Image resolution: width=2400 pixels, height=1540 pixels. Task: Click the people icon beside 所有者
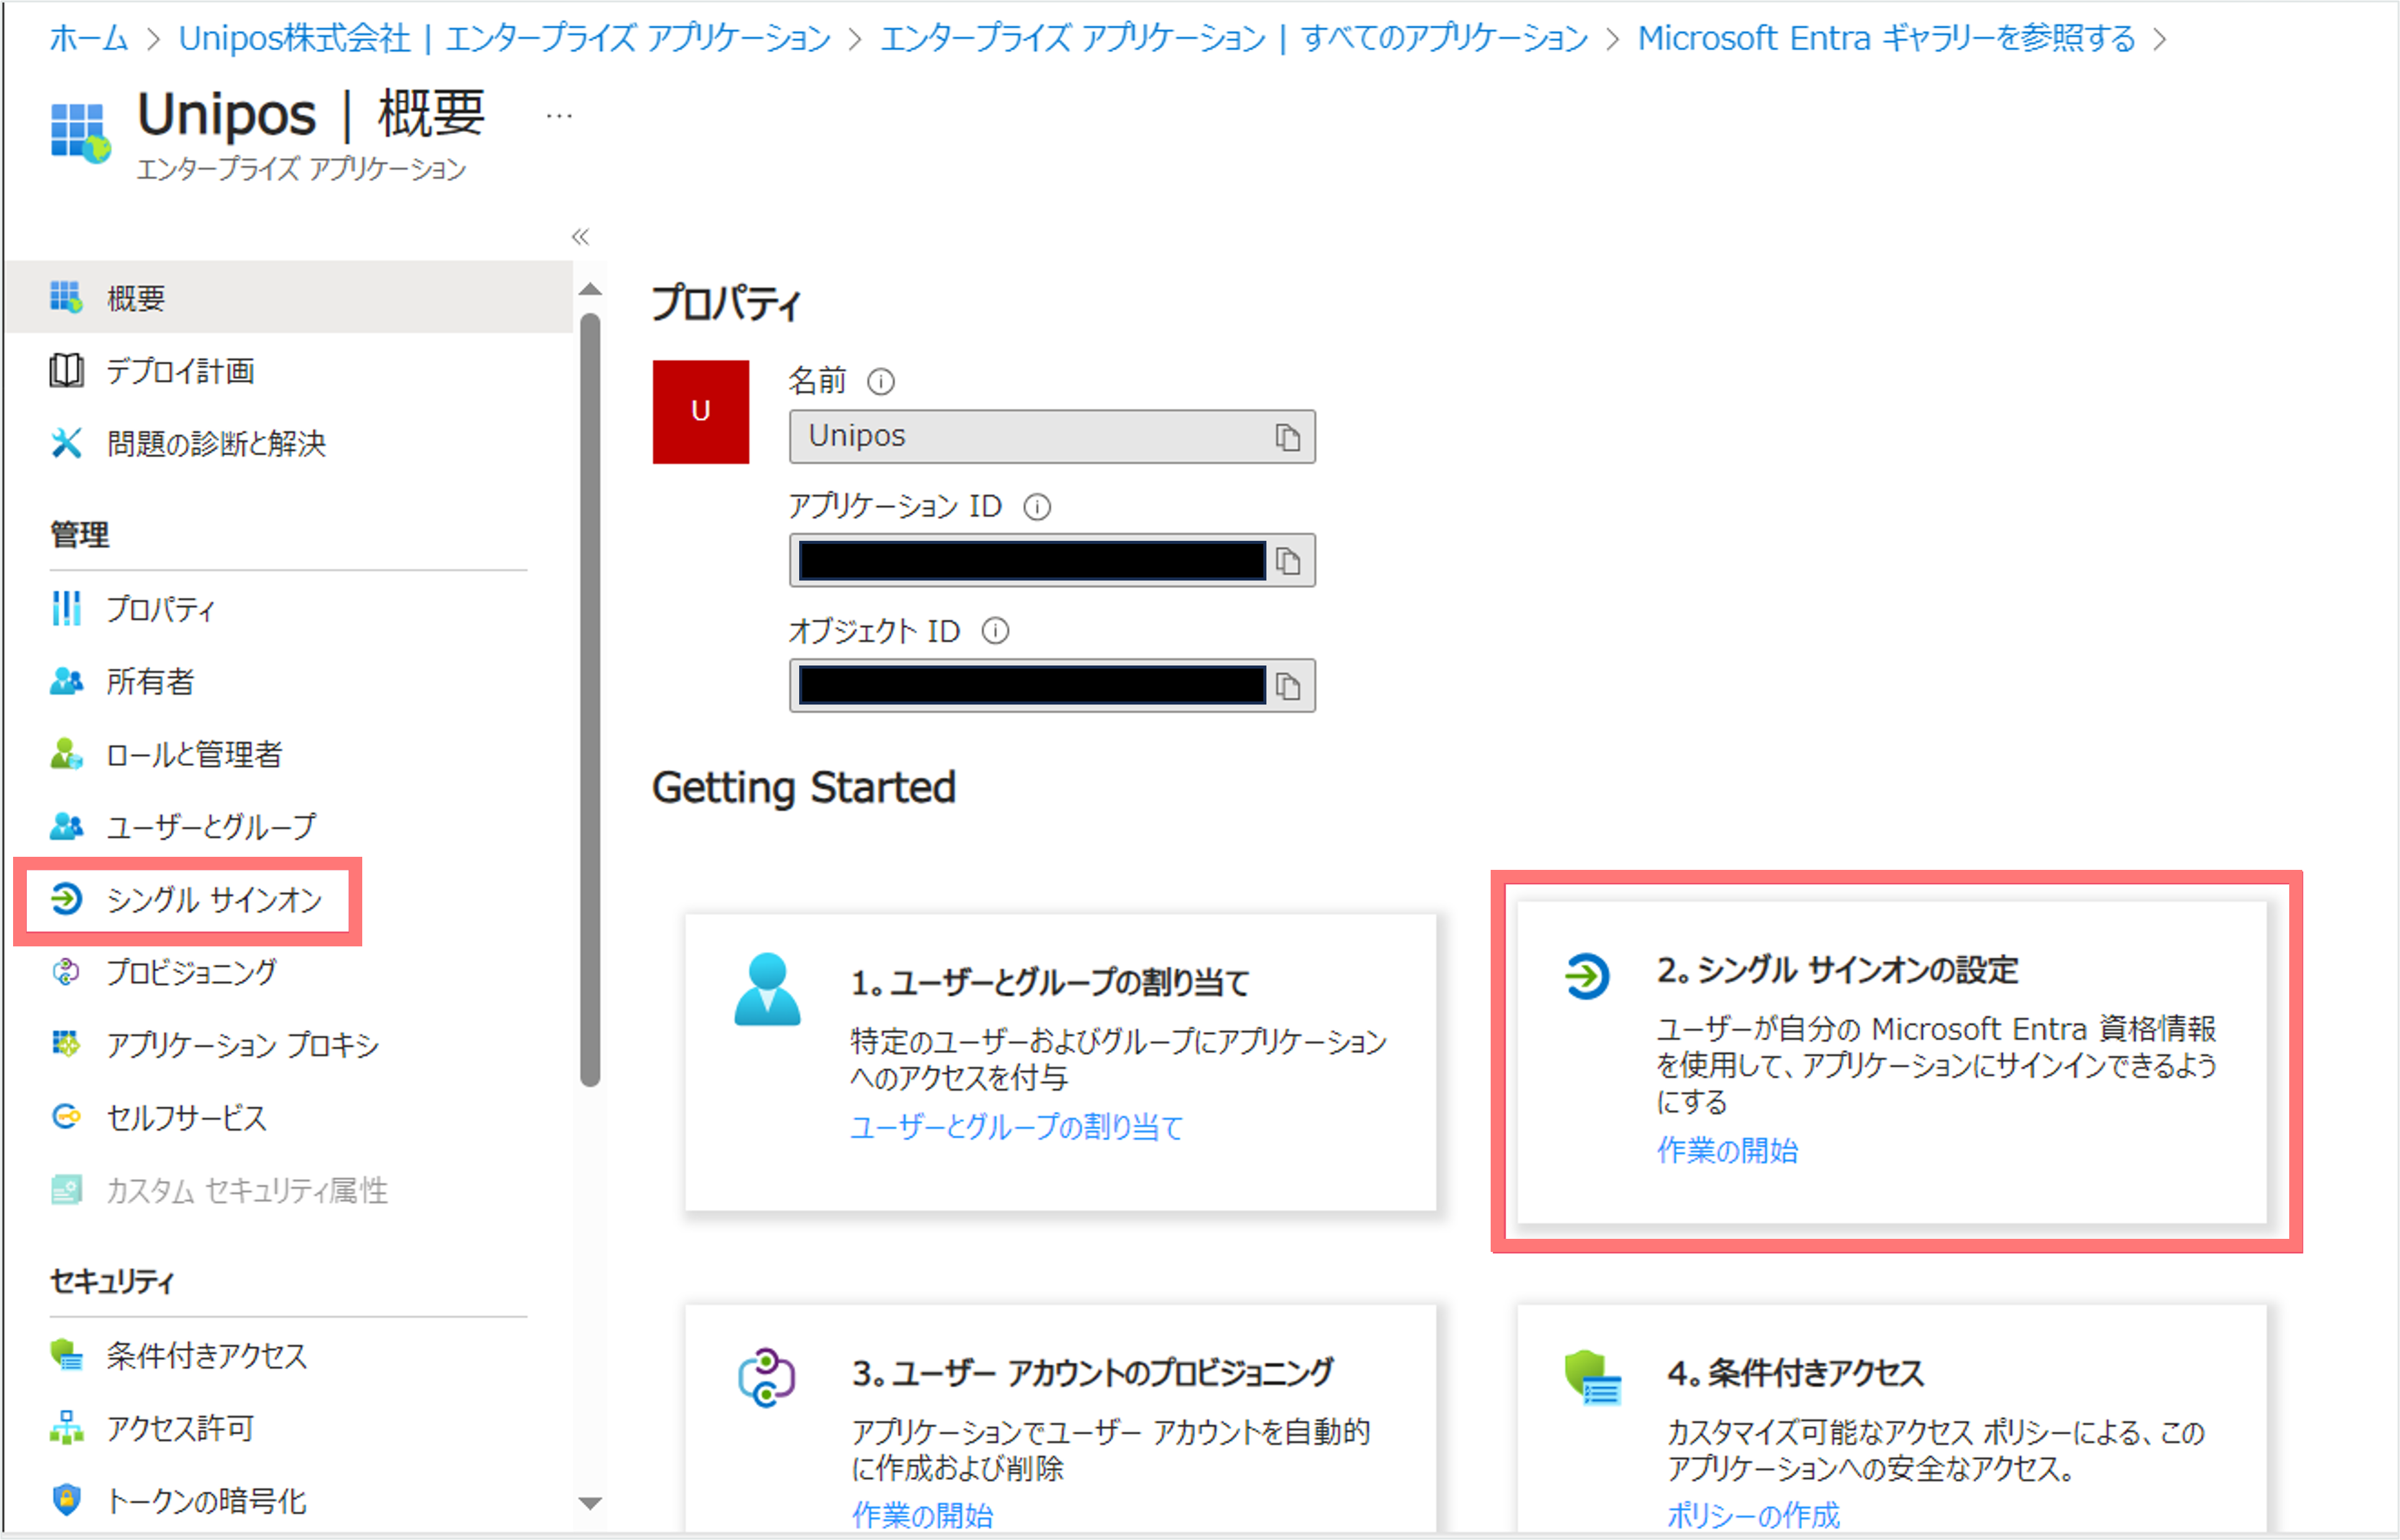(66, 681)
